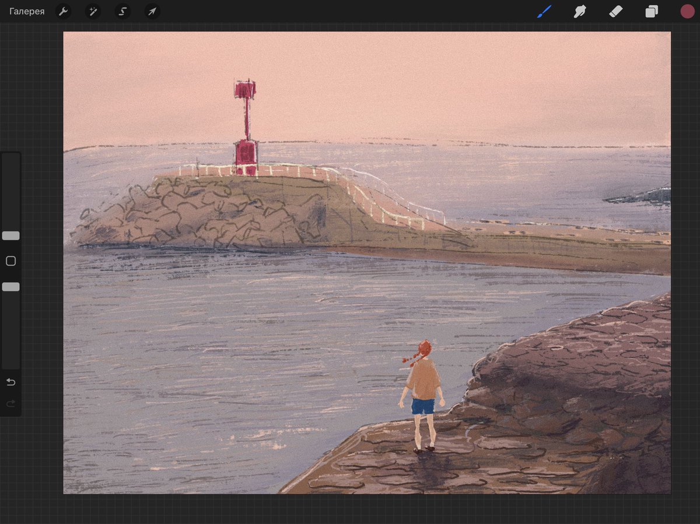Open the Layers panel
Viewport: 700px width, 524px height.
[652, 12]
